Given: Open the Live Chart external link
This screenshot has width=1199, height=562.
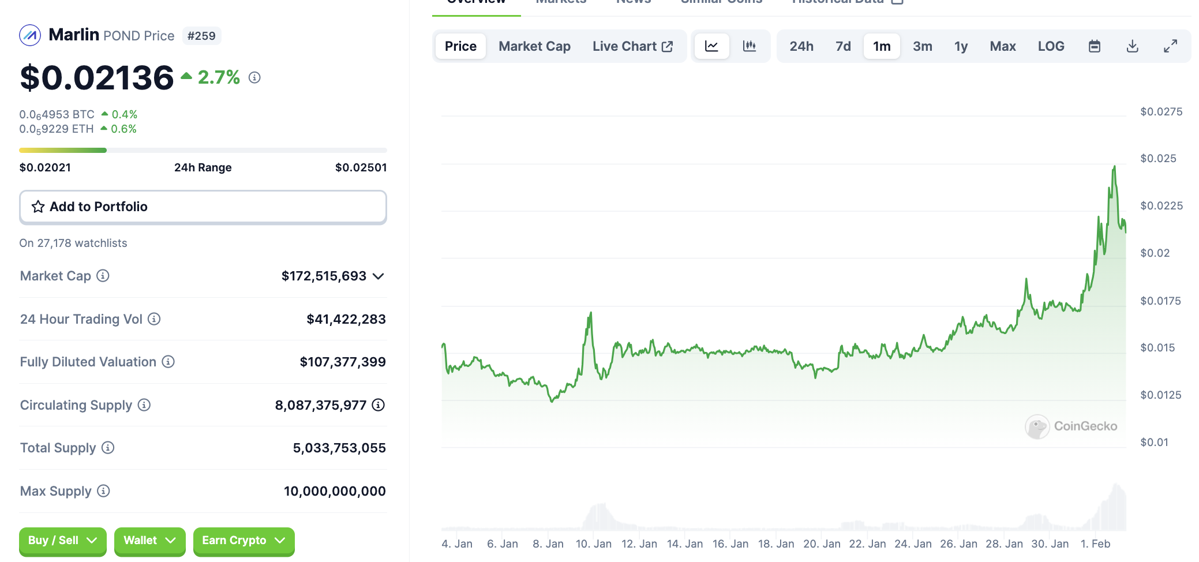Looking at the screenshot, I should point(632,46).
